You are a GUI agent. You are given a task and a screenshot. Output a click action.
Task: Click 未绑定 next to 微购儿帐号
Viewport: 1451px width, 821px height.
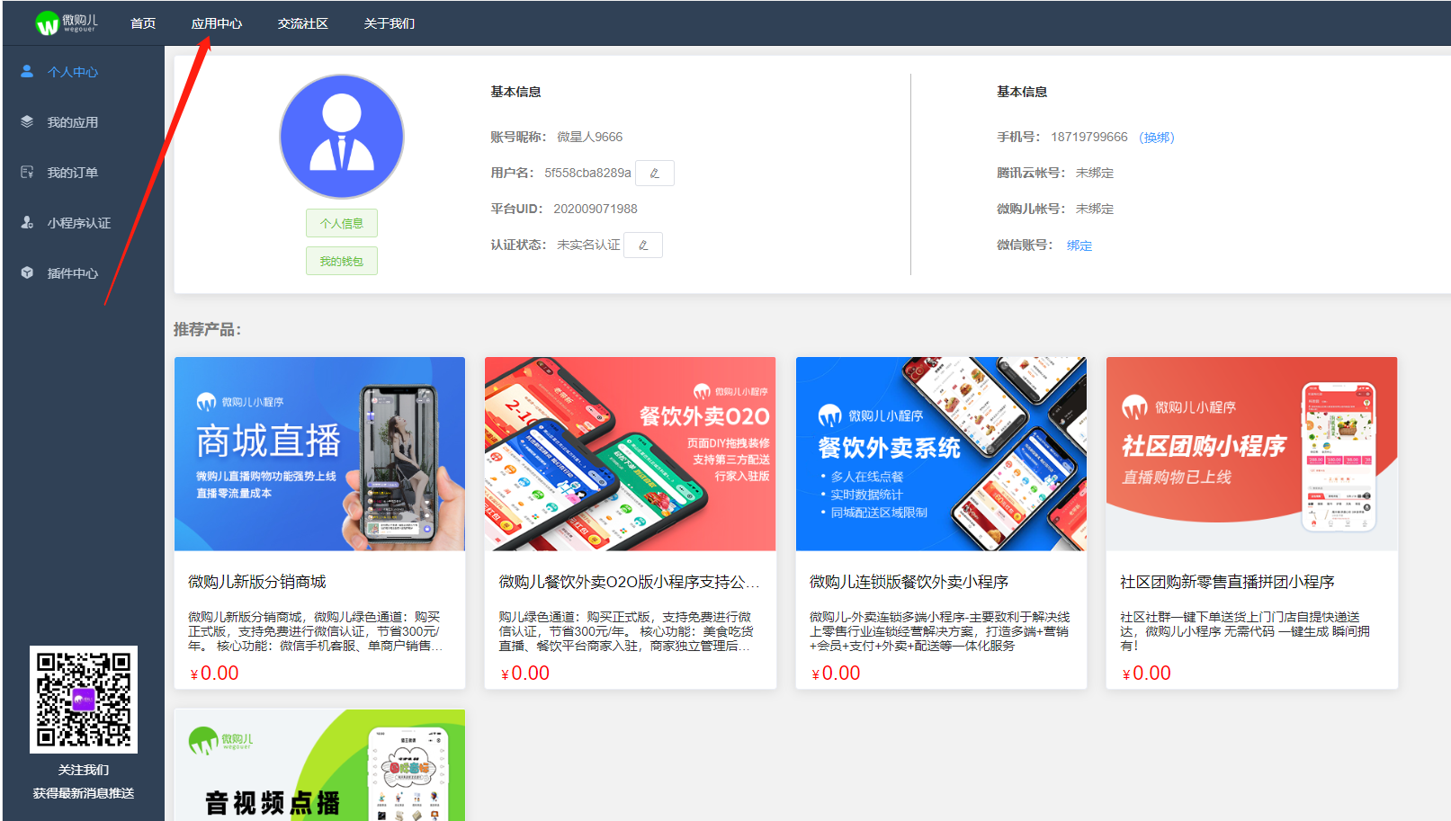pos(1095,209)
